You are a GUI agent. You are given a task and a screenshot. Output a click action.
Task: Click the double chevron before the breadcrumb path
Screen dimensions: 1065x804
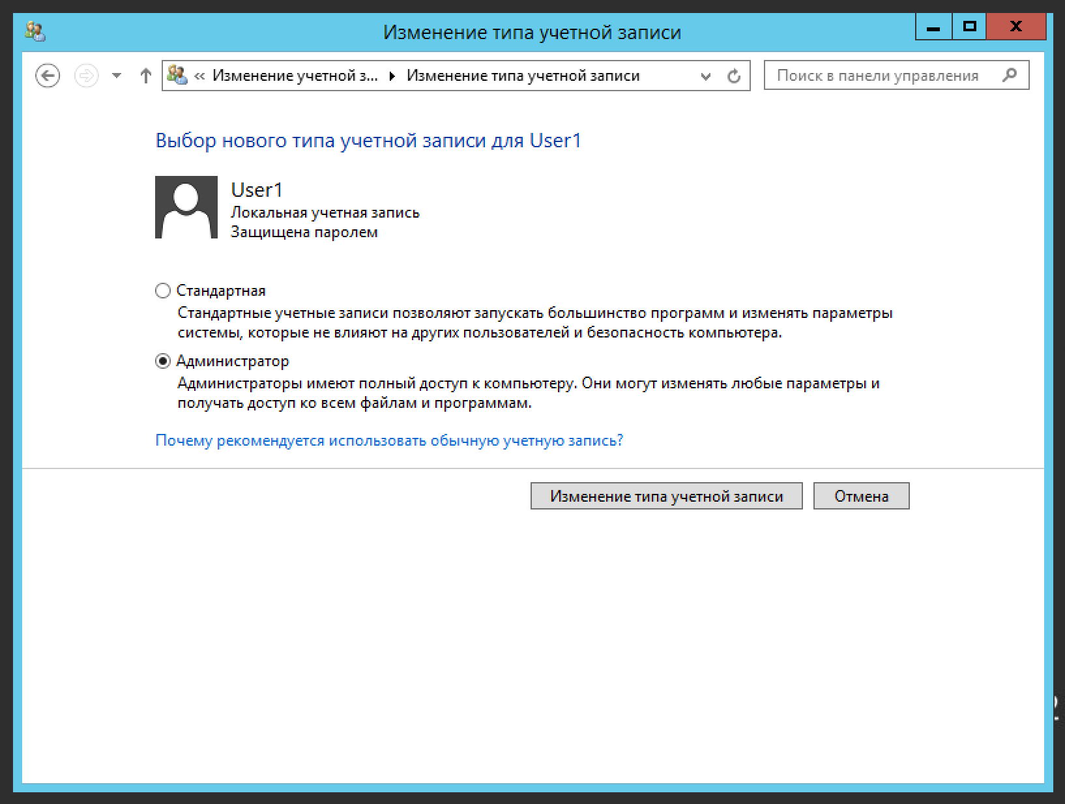(199, 76)
